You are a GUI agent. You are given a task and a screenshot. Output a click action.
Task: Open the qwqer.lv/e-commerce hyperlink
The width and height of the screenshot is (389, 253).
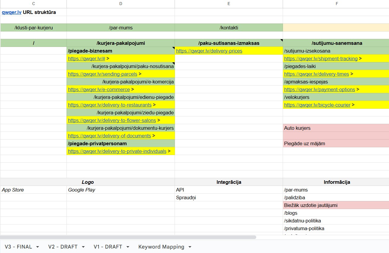pyautogui.click(x=99, y=89)
